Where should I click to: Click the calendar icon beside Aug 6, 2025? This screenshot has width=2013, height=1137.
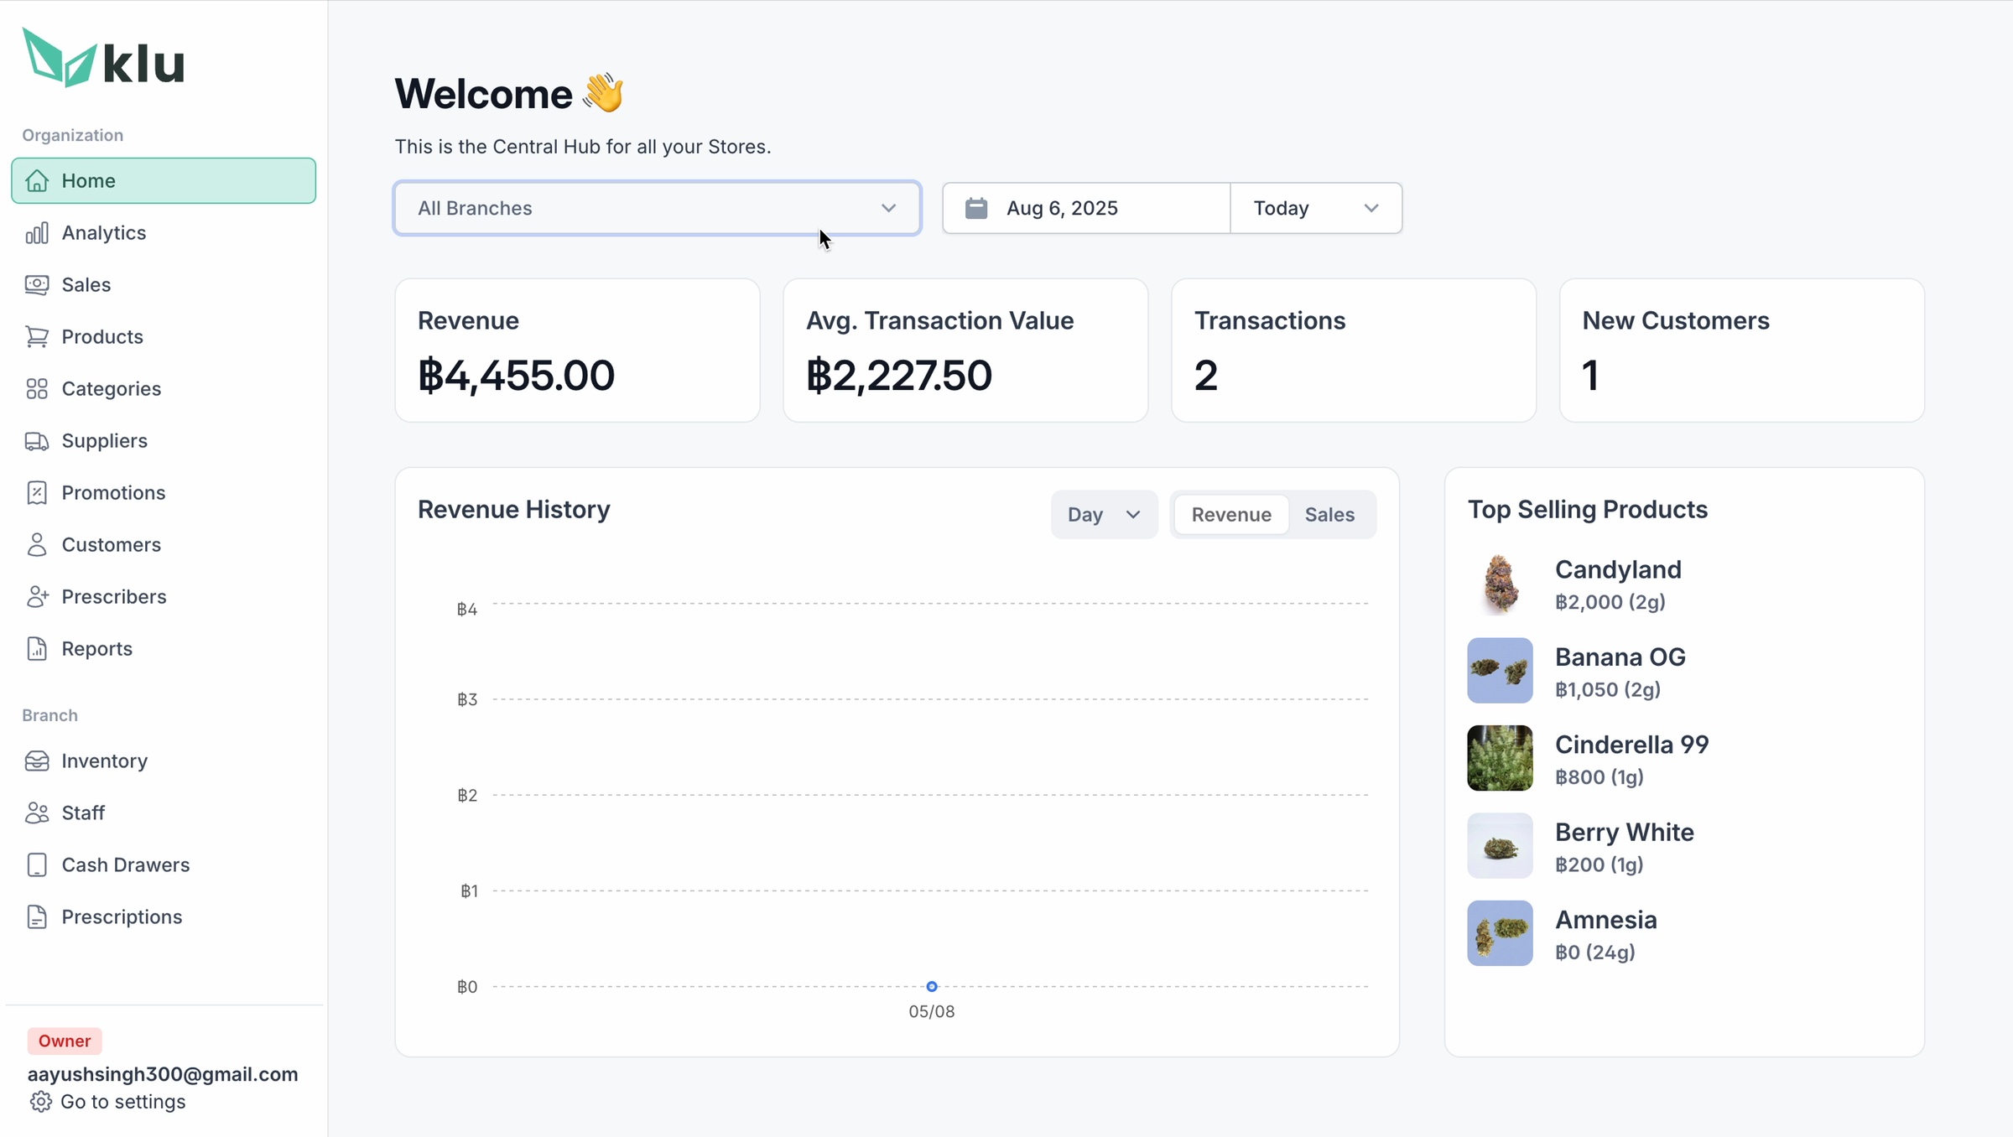tap(976, 208)
